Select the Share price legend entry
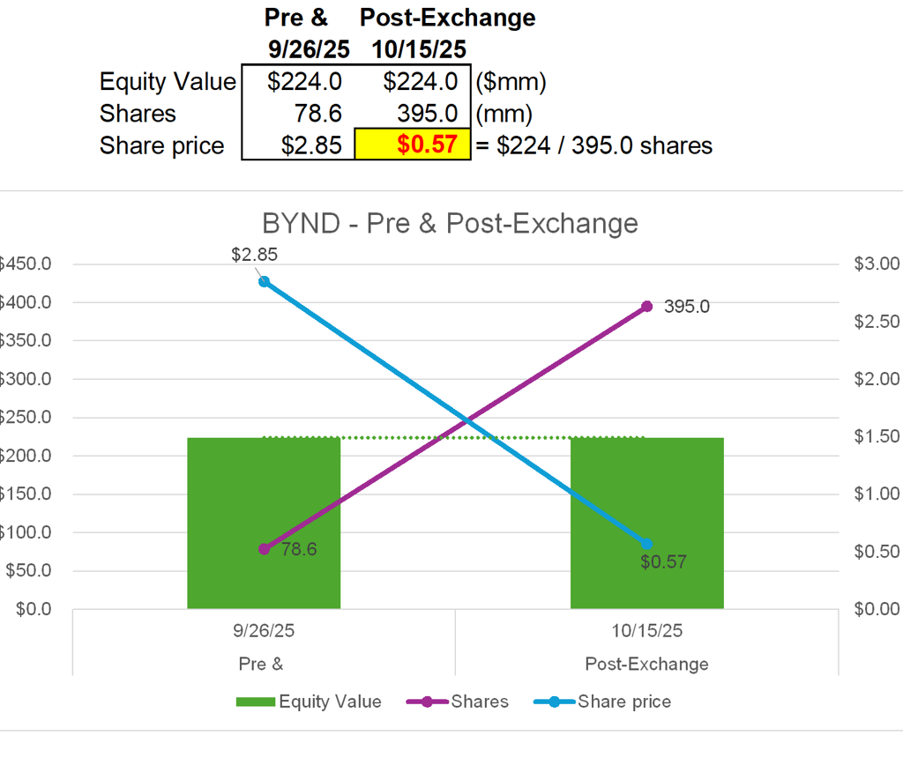This screenshot has width=903, height=765. [x=602, y=702]
